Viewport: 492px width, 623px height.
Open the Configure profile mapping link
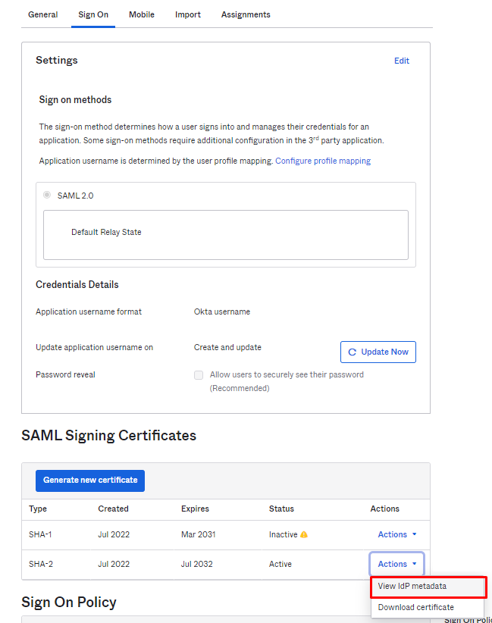tap(323, 161)
